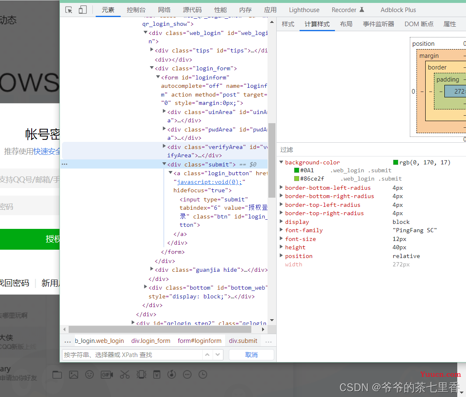Collapse the div login_form node
The height and width of the screenshot is (397, 466).
tap(151, 68)
